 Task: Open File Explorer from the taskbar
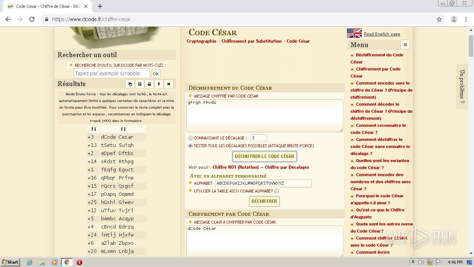[x=42, y=262]
